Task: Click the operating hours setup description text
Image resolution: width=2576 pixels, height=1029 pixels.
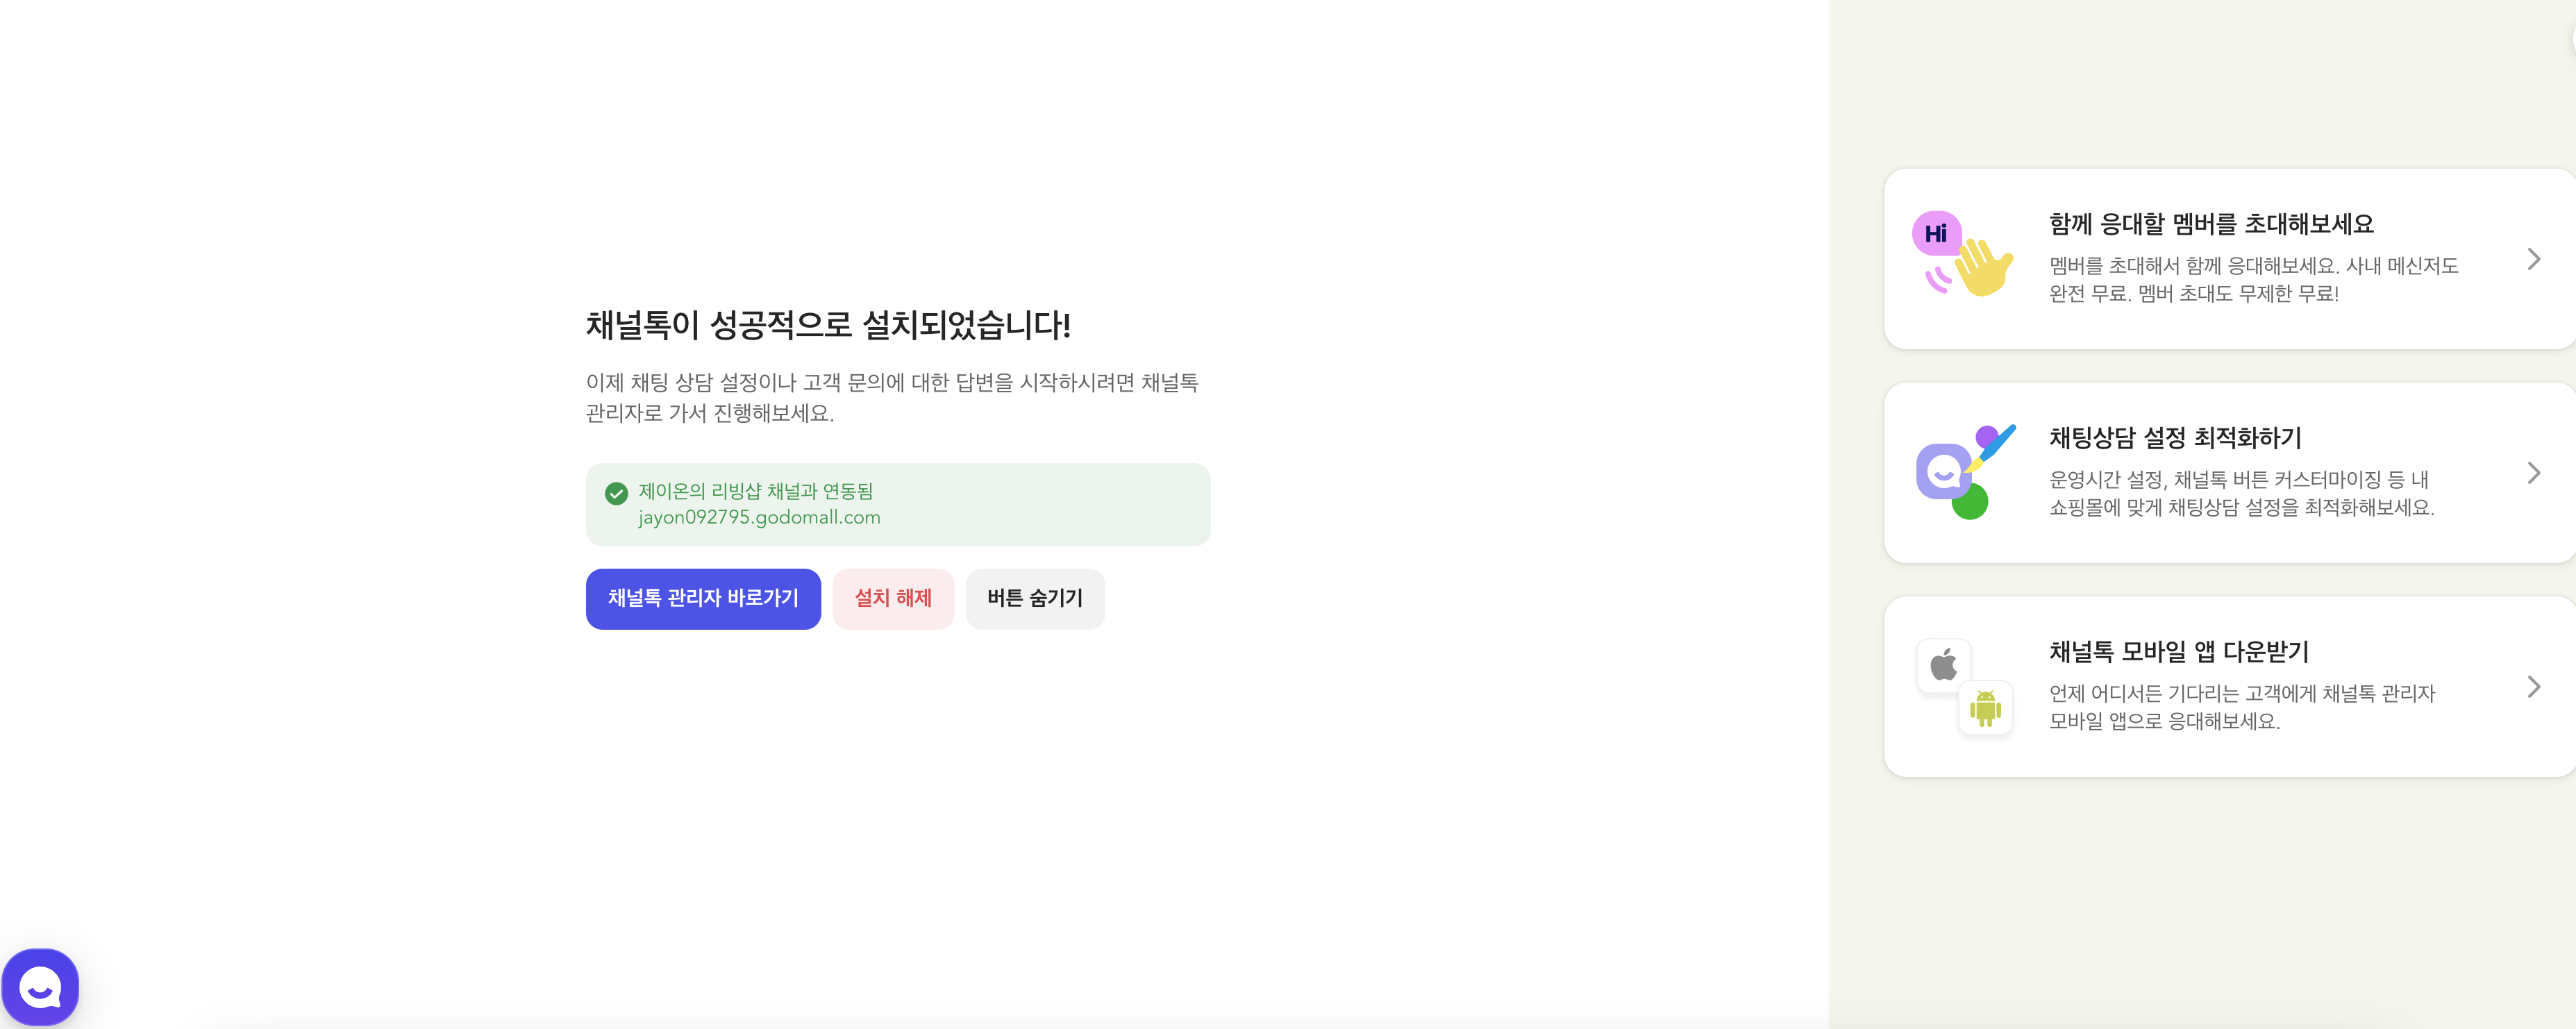Action: pos(2240,493)
